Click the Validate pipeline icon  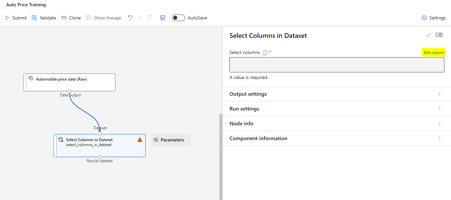point(34,18)
